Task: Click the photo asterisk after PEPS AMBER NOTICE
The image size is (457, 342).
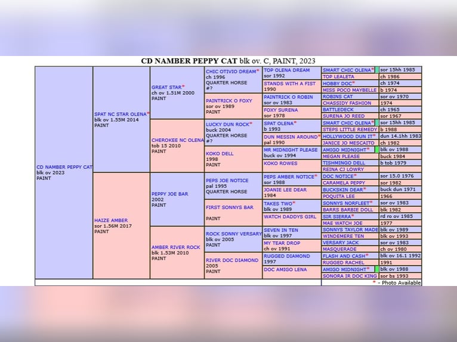Action: point(316,176)
